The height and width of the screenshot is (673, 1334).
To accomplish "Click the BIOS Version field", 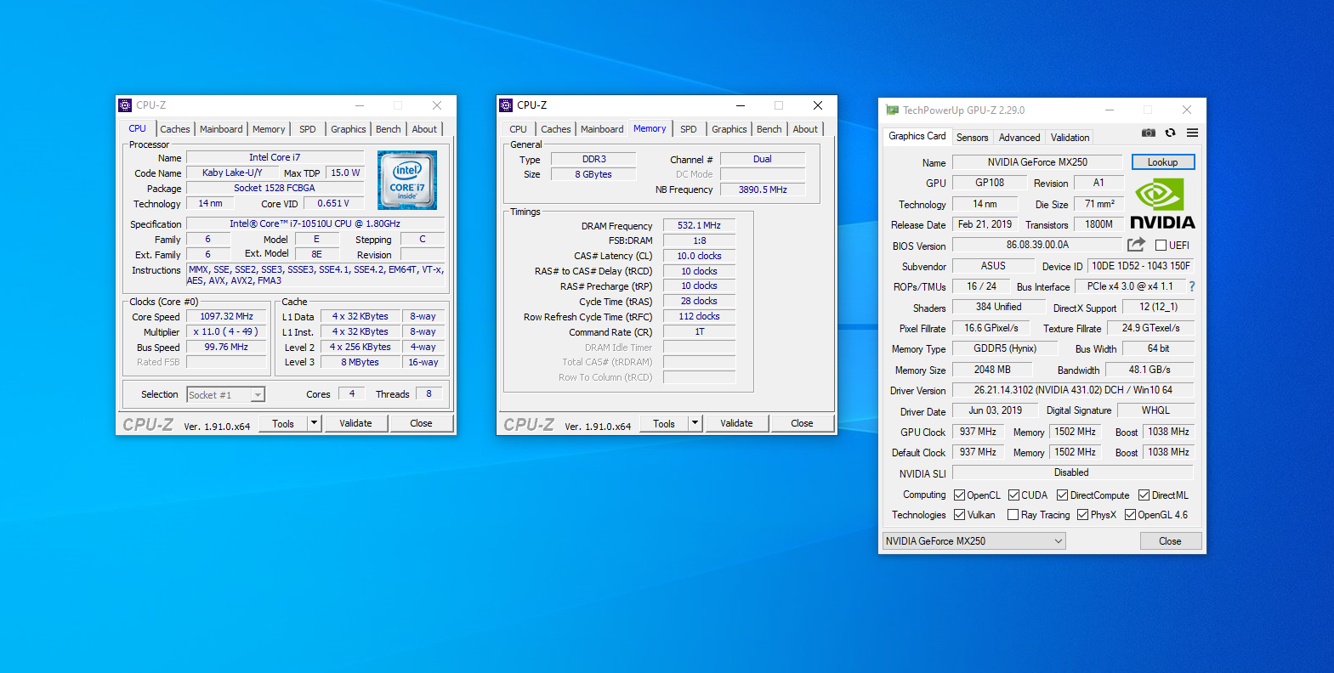I will [x=1037, y=245].
